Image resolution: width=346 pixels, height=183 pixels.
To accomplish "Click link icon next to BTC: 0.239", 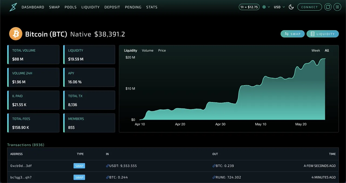I will tap(214, 166).
